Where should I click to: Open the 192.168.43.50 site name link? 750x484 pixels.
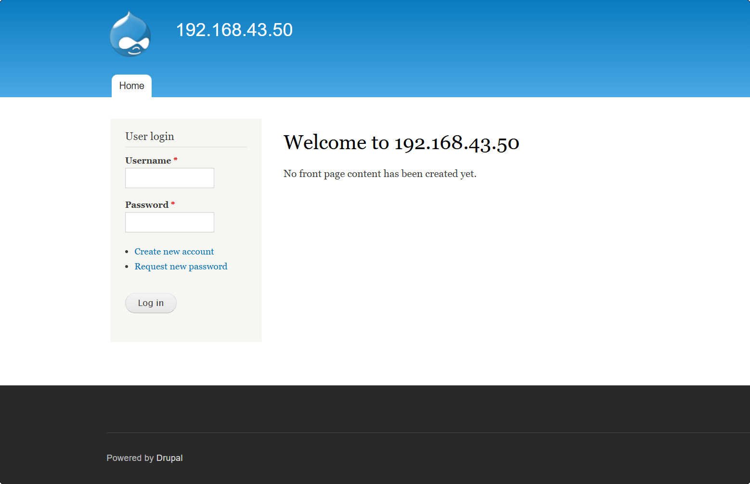[234, 30]
